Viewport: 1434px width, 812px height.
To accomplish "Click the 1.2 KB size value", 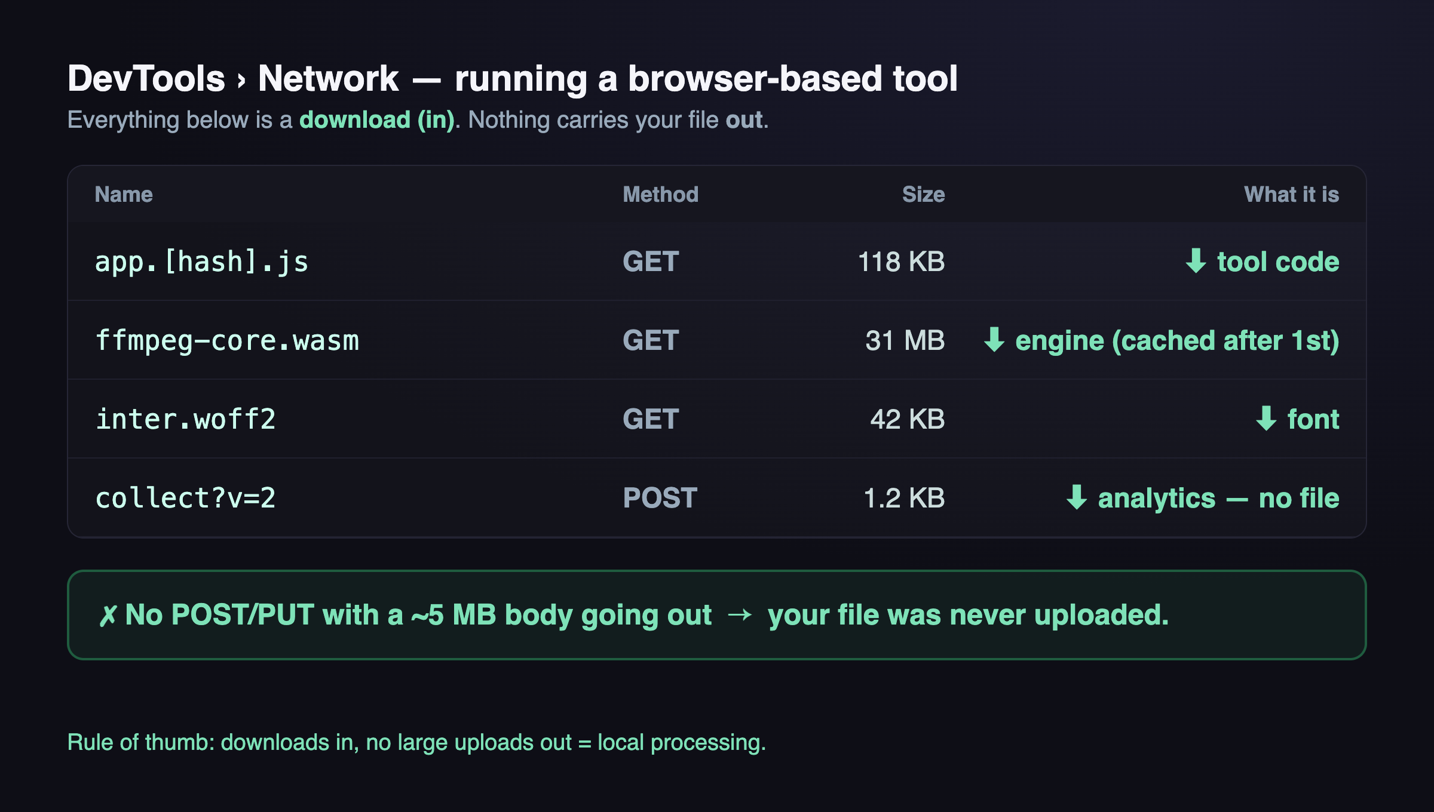I will click(904, 498).
